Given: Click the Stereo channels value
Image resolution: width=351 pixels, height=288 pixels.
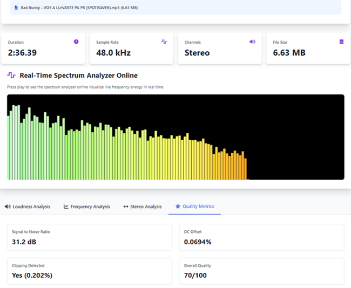Looking at the screenshot, I should point(197,53).
